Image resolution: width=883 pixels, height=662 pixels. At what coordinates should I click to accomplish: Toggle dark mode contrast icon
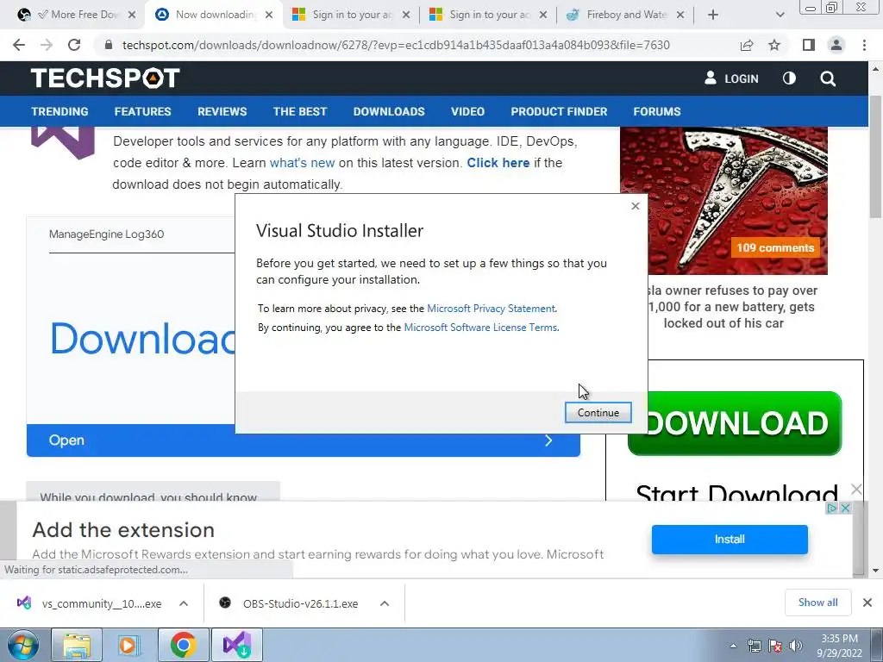pyautogui.click(x=789, y=78)
